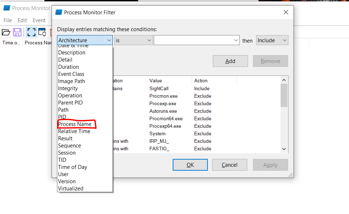Confirm the filter with OK
The height and width of the screenshot is (214, 349).
(x=190, y=165)
